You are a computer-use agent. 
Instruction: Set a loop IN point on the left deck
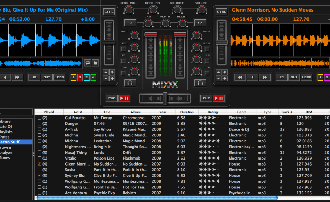(x=34, y=77)
